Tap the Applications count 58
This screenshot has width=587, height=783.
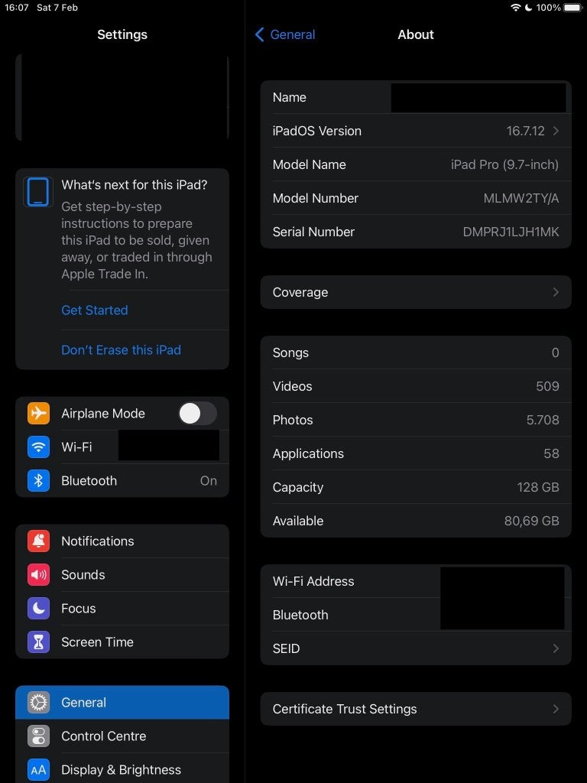coord(551,453)
